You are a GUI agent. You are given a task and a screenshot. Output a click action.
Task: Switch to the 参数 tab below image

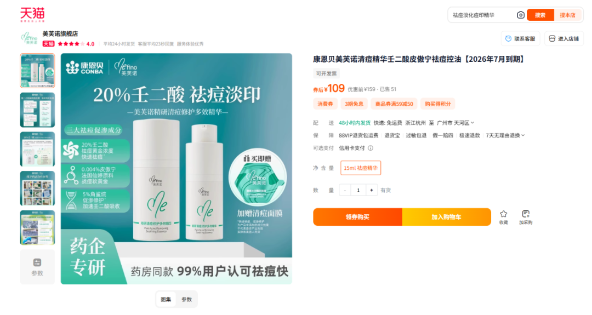186,300
